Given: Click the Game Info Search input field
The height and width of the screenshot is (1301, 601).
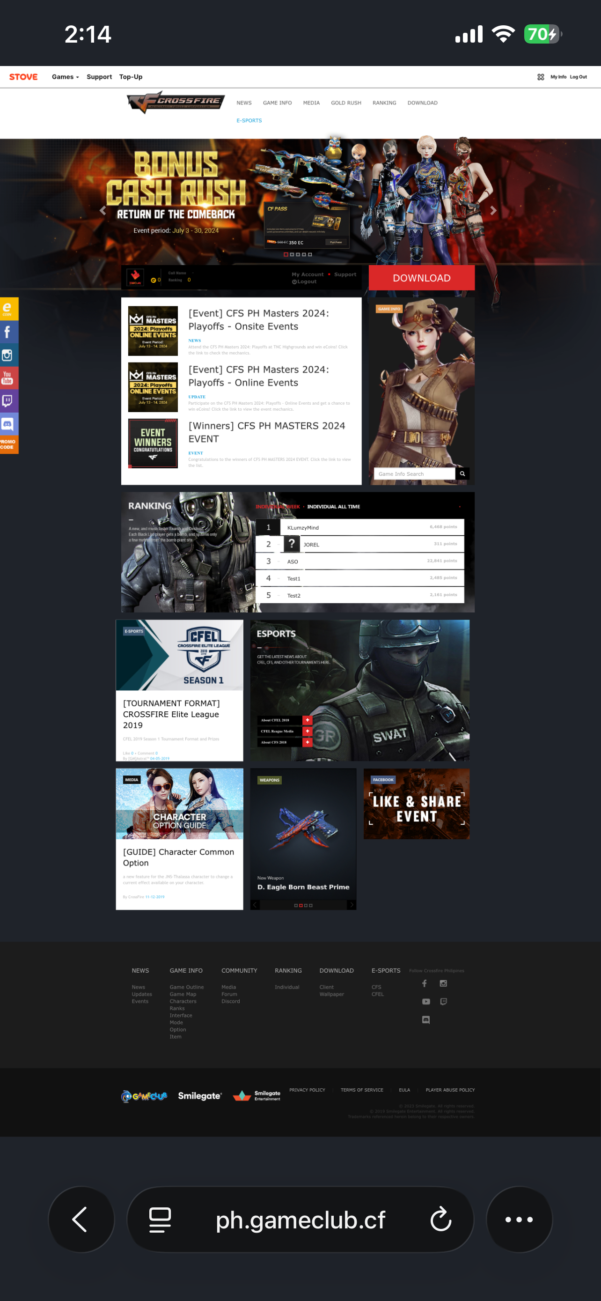Looking at the screenshot, I should 414,474.
